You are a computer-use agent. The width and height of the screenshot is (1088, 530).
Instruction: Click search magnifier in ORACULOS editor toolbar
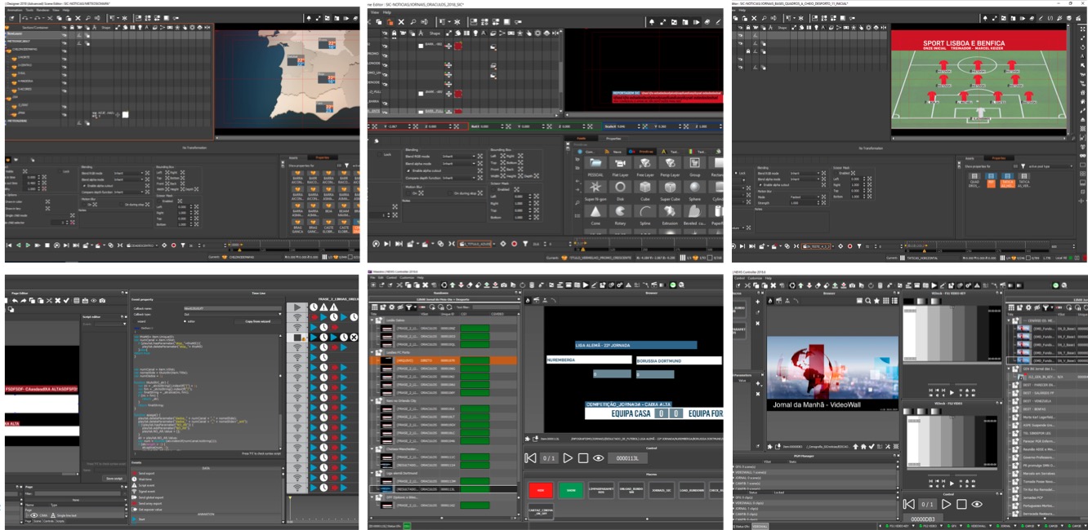pos(412,22)
